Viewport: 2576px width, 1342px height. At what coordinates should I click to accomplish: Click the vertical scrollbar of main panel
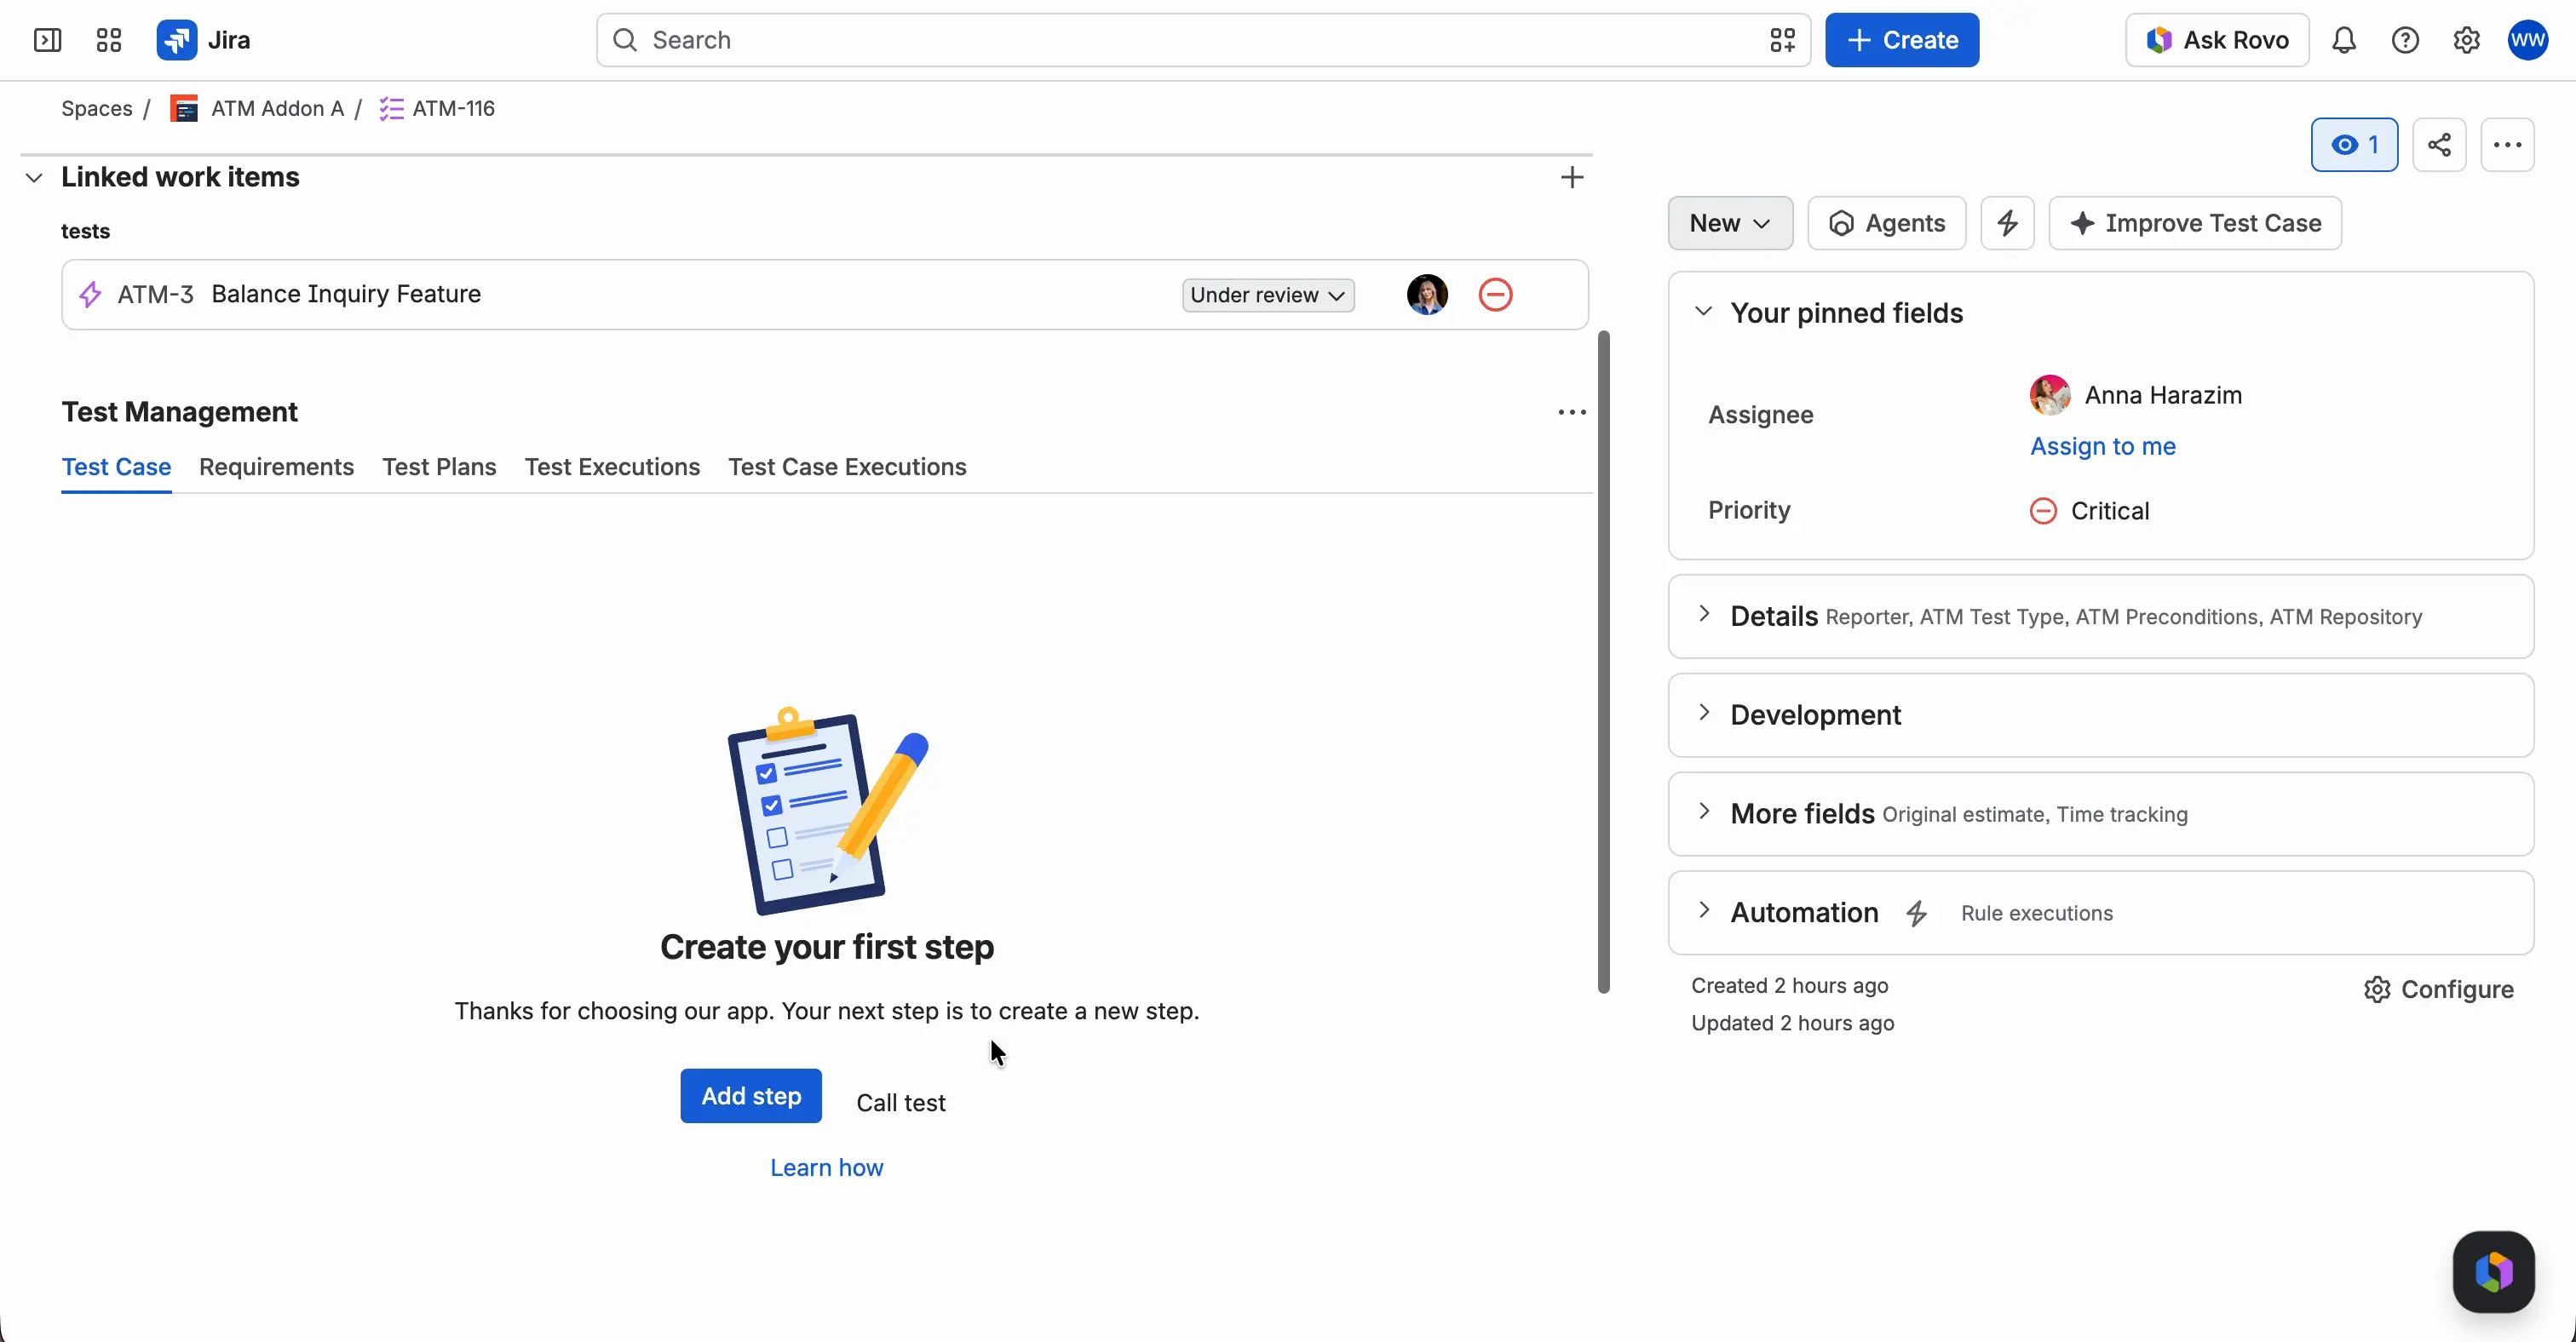(x=1603, y=662)
